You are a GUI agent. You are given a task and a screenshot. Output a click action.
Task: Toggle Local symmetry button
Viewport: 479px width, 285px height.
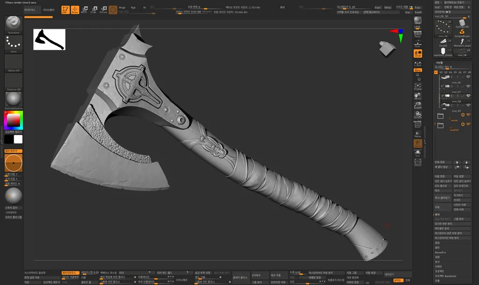[x=418, y=53]
